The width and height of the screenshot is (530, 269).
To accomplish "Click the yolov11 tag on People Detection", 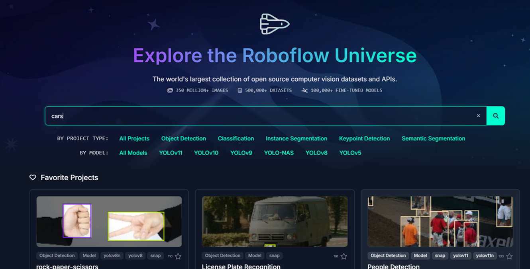I will [x=461, y=256].
